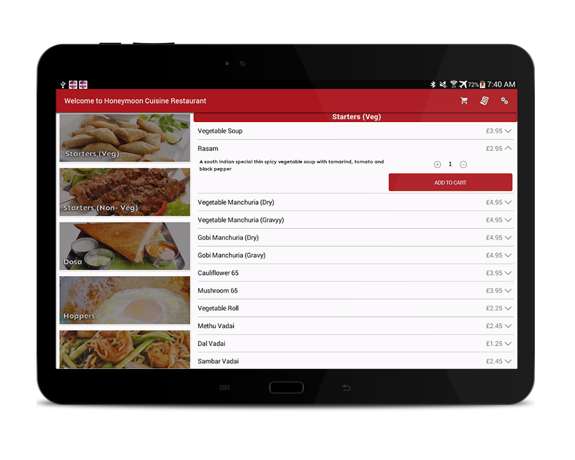575x460 pixels.
Task: Open the settings gears icon
Action: point(504,101)
